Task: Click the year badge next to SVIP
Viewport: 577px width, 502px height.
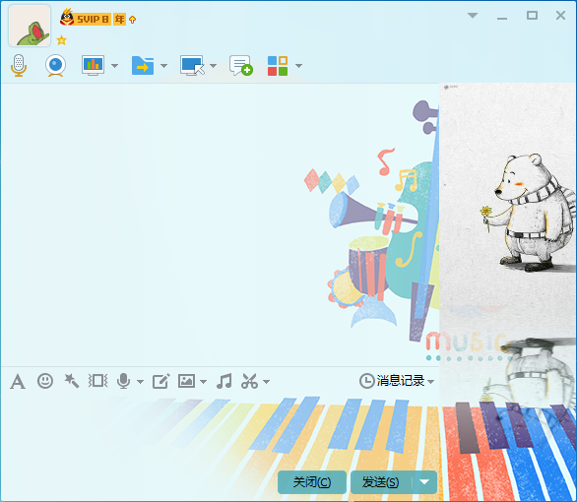Action: tap(119, 19)
